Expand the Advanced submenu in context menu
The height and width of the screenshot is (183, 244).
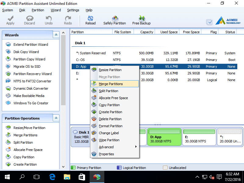(x=115, y=147)
